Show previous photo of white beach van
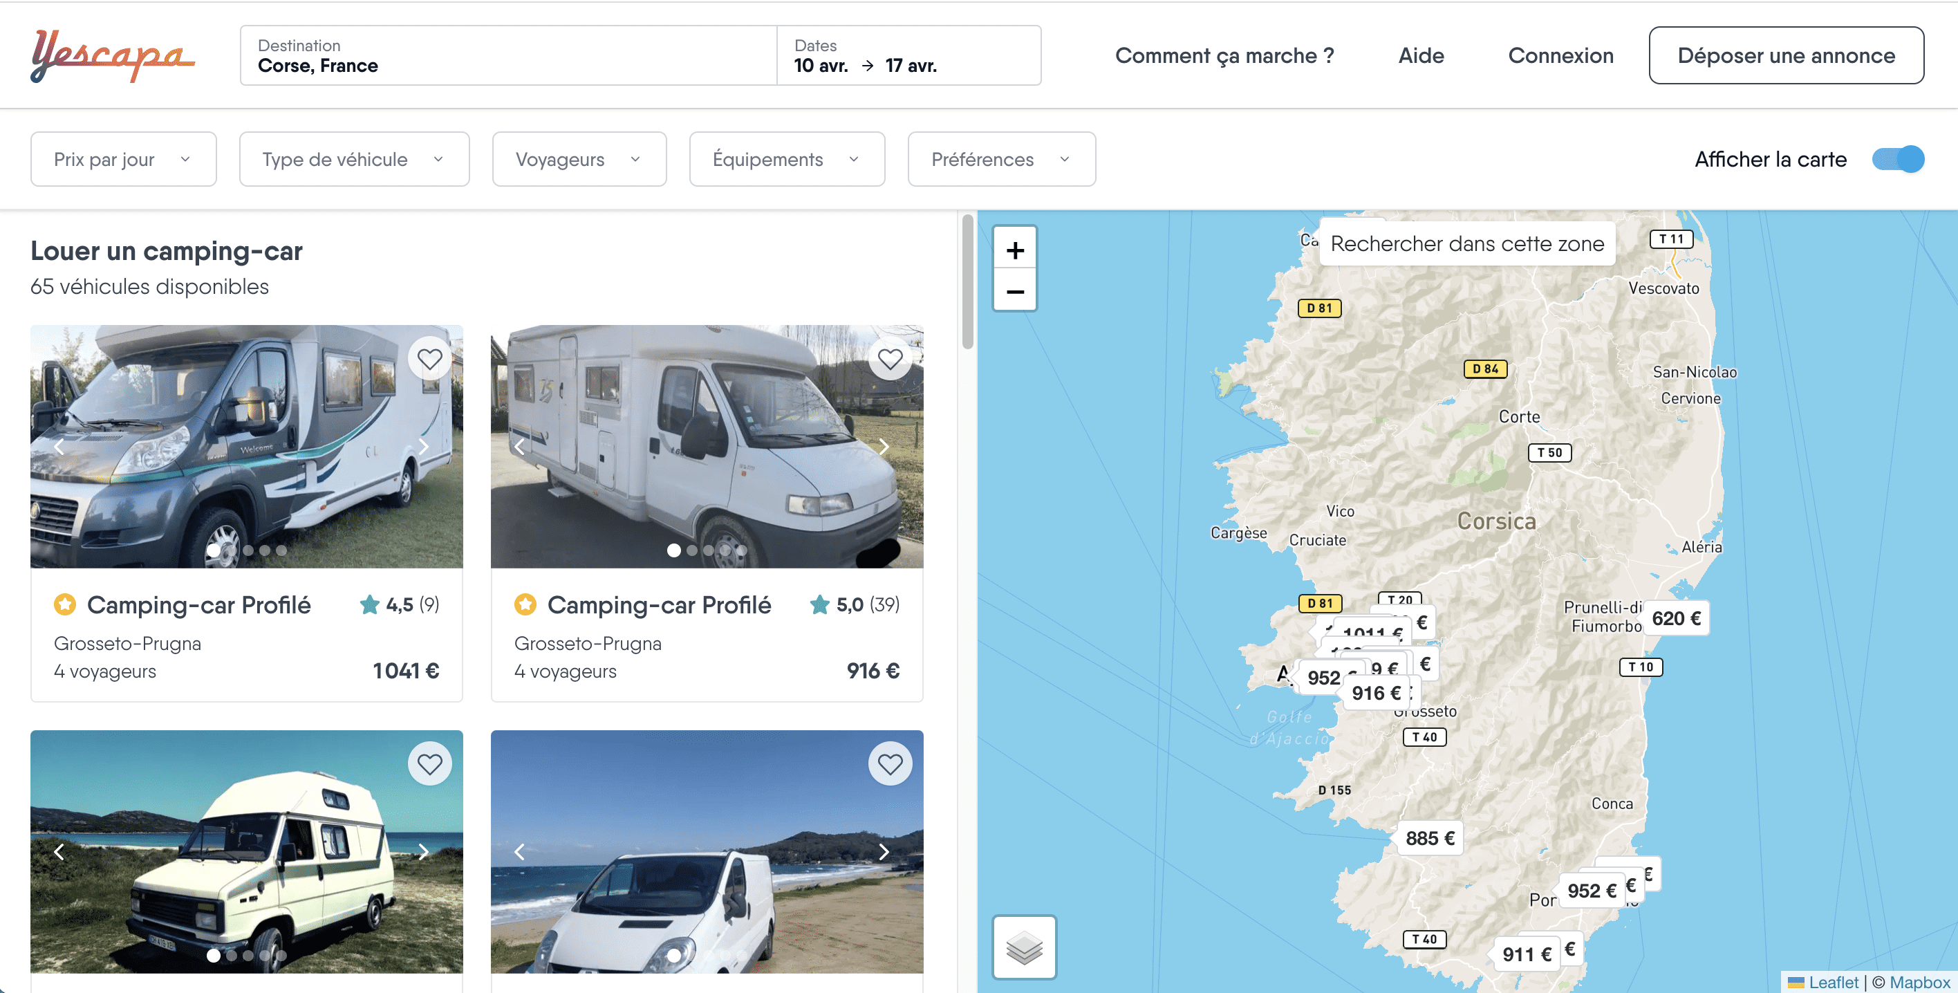The image size is (1958, 993). (520, 851)
